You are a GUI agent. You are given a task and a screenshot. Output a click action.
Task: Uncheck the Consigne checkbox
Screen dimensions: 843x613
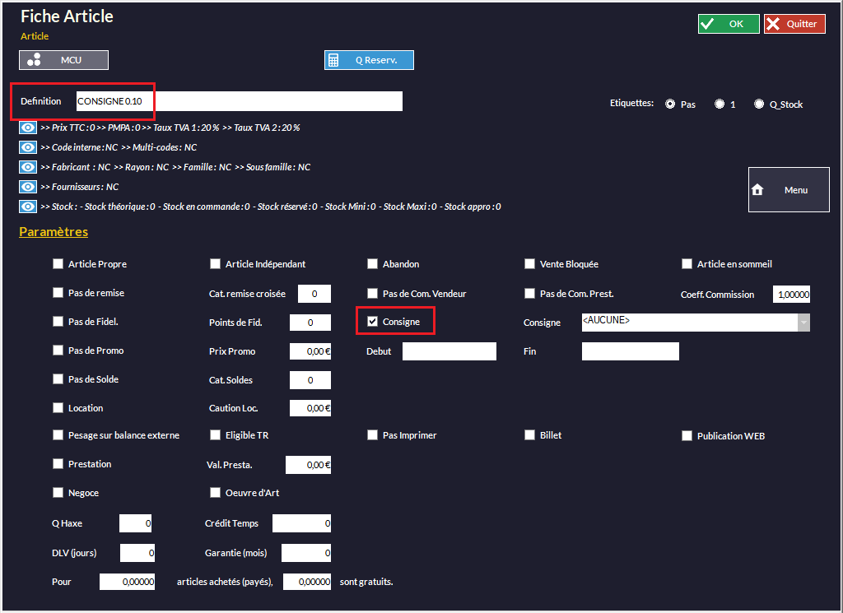click(372, 322)
